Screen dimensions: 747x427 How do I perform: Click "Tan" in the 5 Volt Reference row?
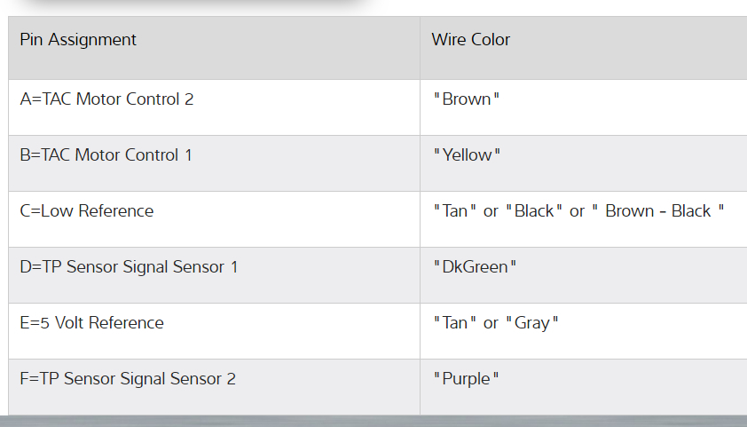454,323
